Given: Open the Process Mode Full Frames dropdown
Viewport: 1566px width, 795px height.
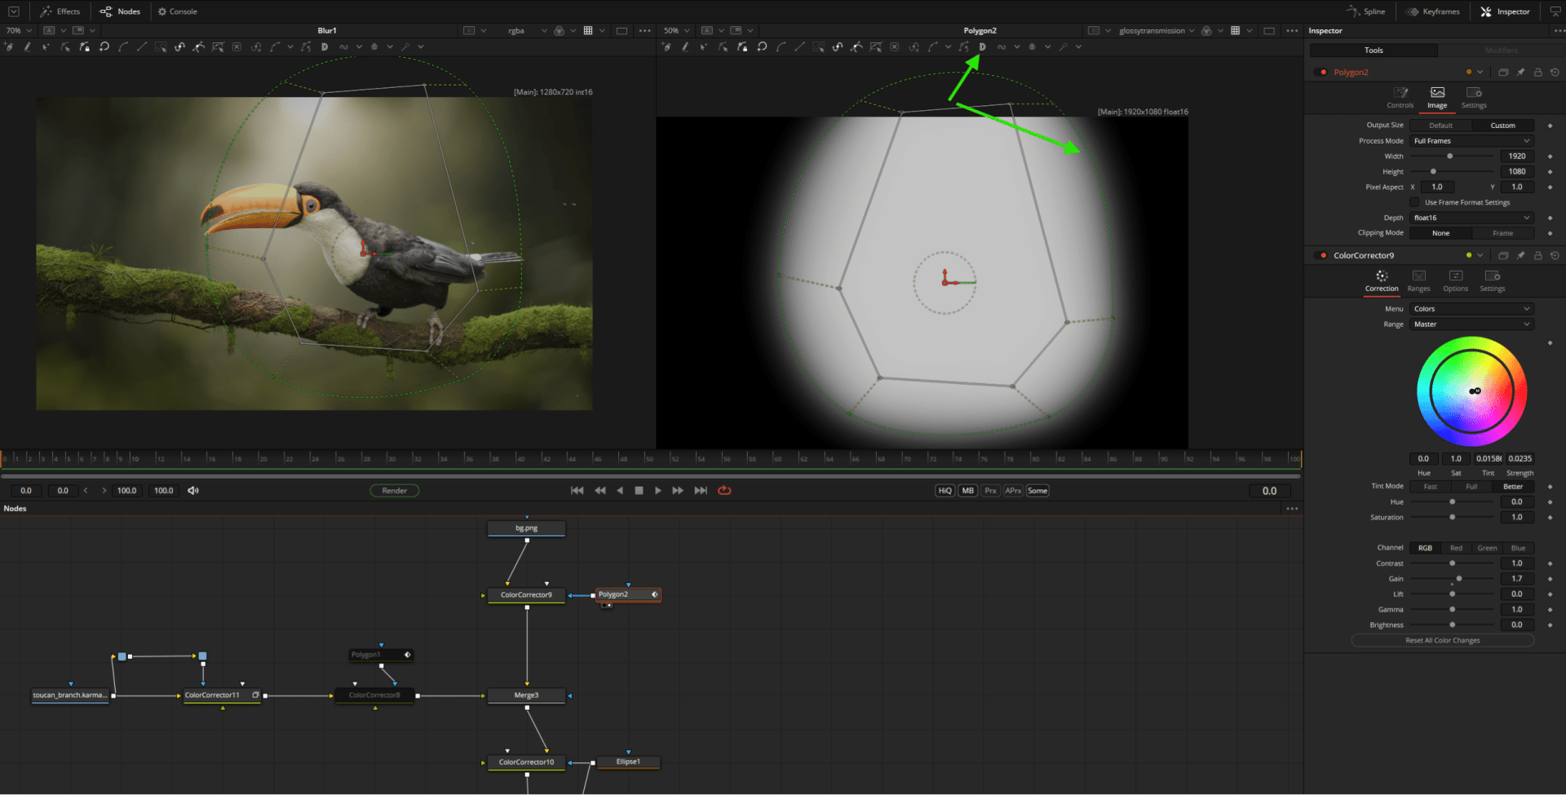Looking at the screenshot, I should [1471, 140].
